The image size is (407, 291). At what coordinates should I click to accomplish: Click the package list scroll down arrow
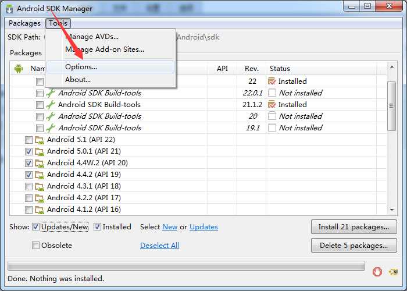[x=392, y=210]
